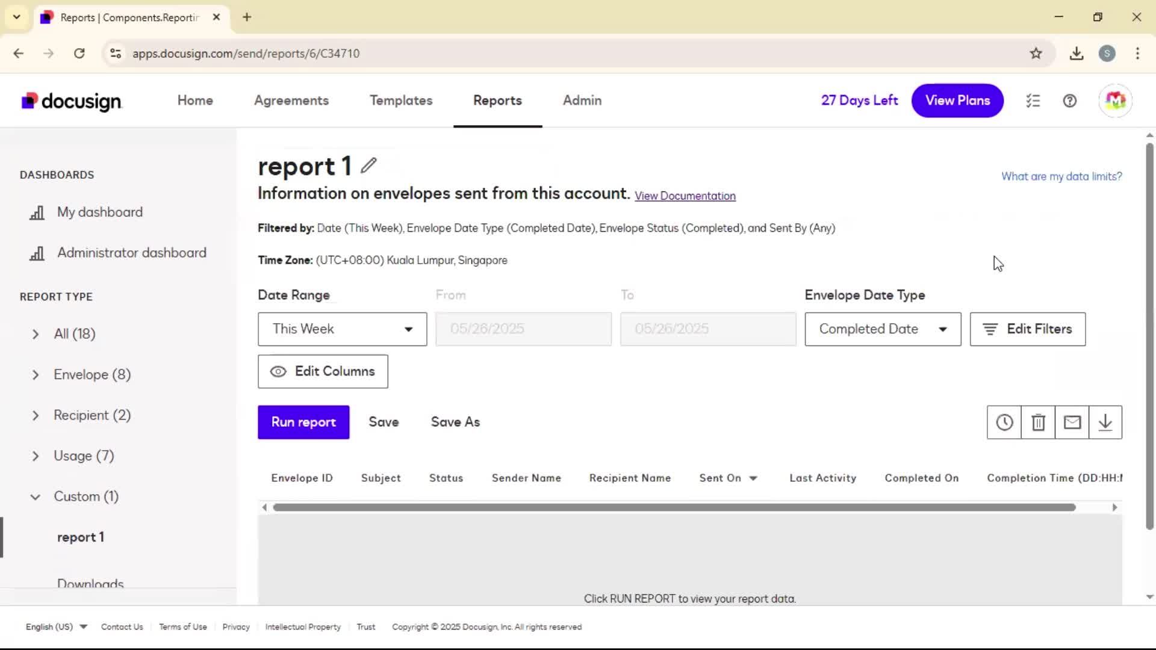Image resolution: width=1156 pixels, height=650 pixels.
Task: Open View Documentation link
Action: [685, 196]
